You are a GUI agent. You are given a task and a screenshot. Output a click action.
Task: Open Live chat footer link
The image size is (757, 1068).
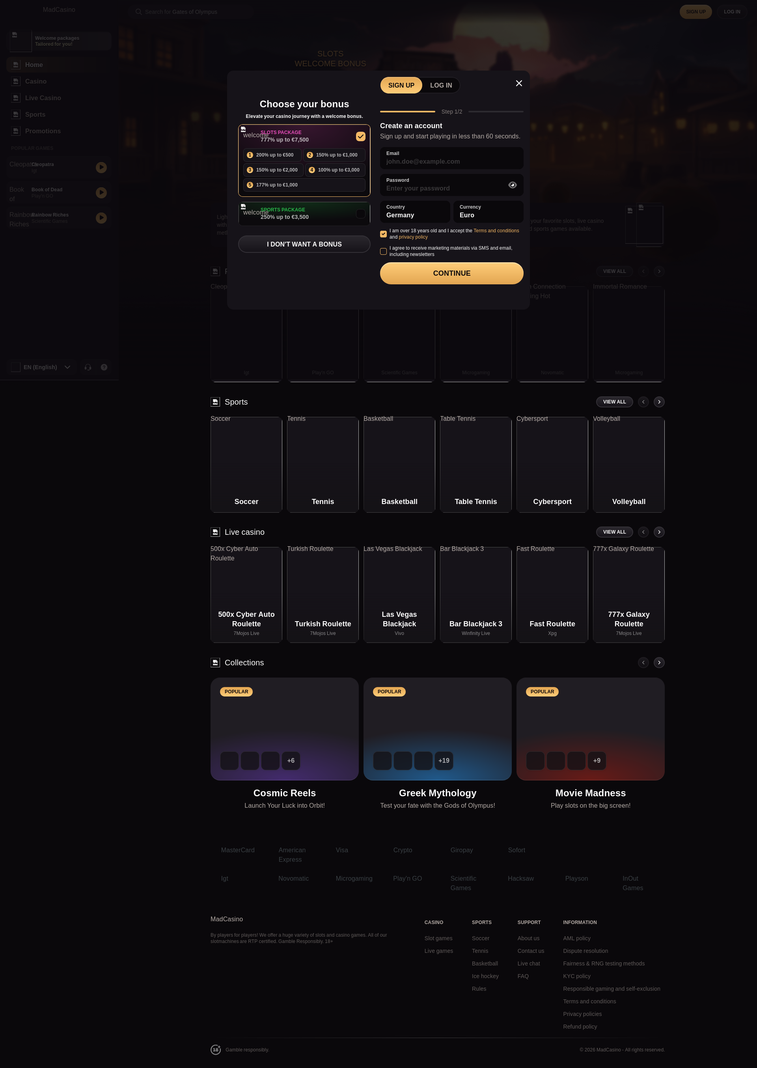[x=529, y=963]
